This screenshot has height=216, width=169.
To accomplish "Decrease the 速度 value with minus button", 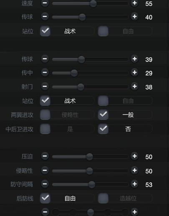I will (x=45, y=3).
